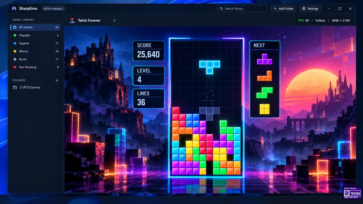Click the gray ghost piece in the well
The width and height of the screenshot is (363, 204).
[x=209, y=114]
